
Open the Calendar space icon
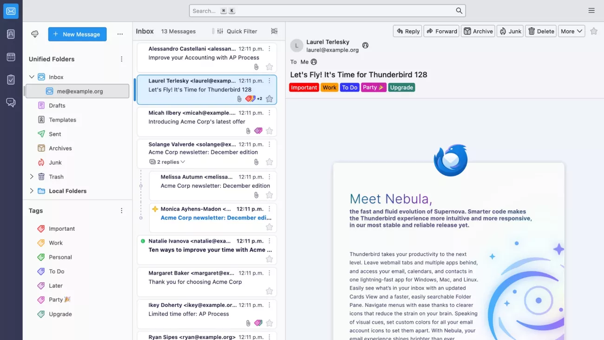pyautogui.click(x=11, y=57)
